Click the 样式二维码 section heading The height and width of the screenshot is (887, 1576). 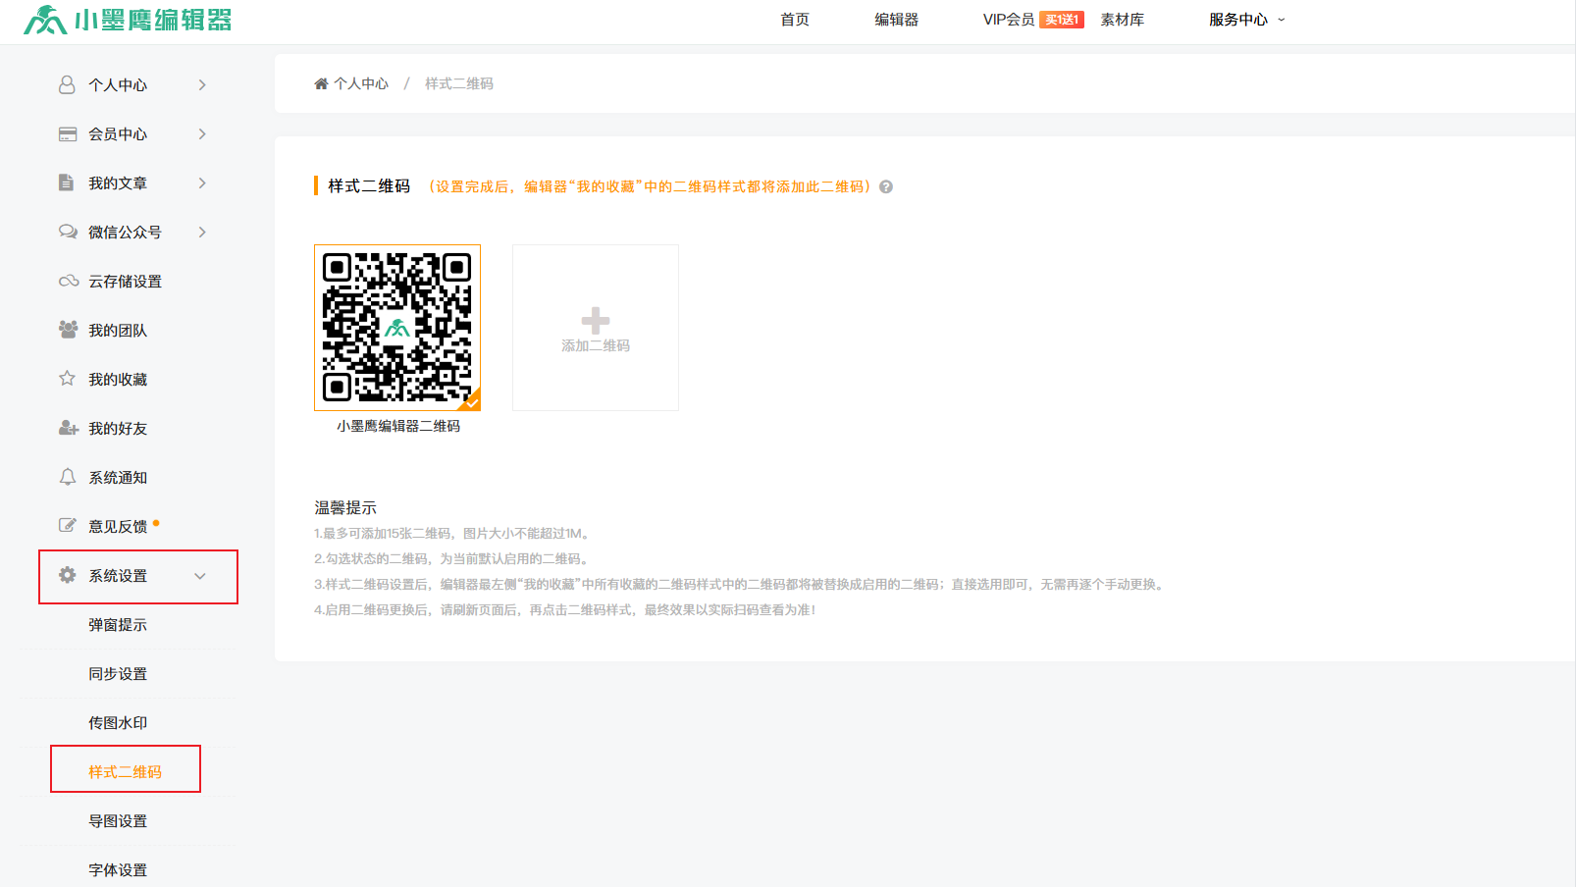pos(369,185)
